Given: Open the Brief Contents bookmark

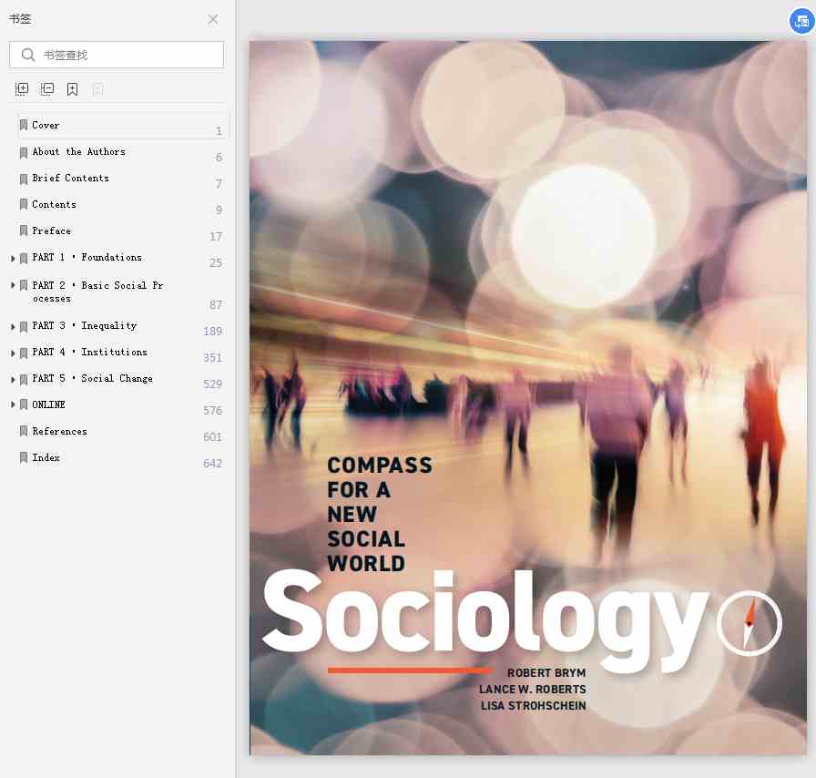Looking at the screenshot, I should (x=70, y=178).
